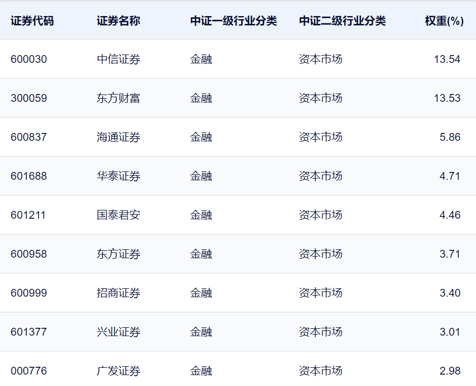Click the 证券代码 column header
Image resolution: width=476 pixels, height=386 pixels.
click(32, 21)
